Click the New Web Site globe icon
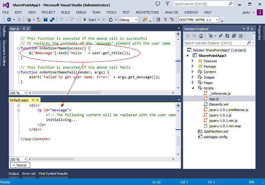Image resolution: width=265 pixels, height=185 pixels. (29, 20)
